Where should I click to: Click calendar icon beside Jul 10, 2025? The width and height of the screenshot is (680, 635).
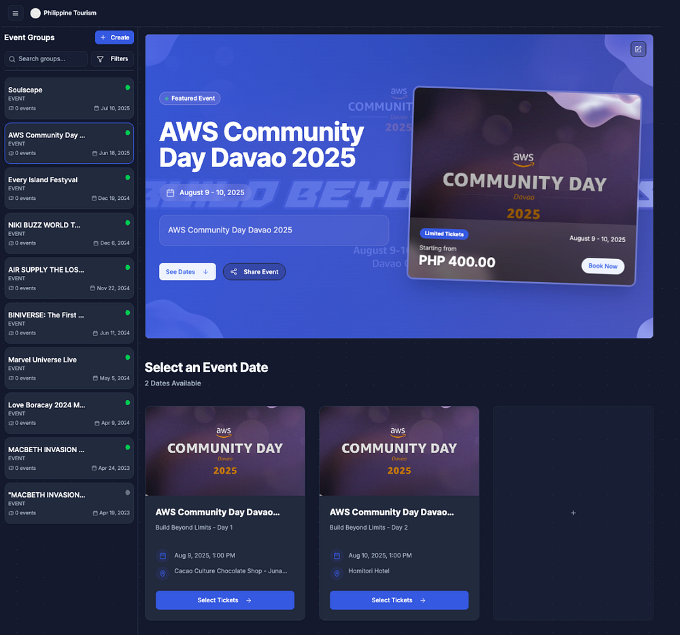(97, 108)
